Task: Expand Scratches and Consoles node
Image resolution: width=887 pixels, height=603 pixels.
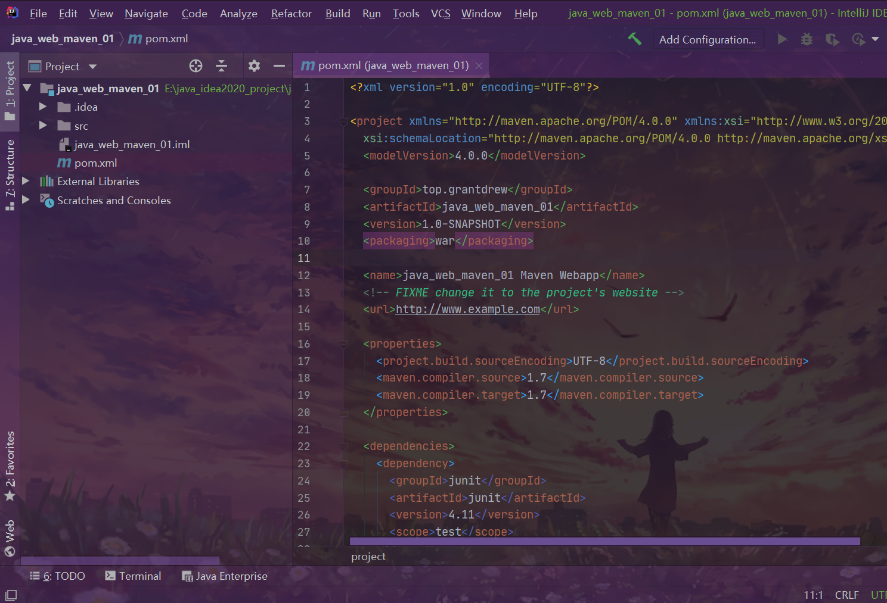Action: click(26, 200)
